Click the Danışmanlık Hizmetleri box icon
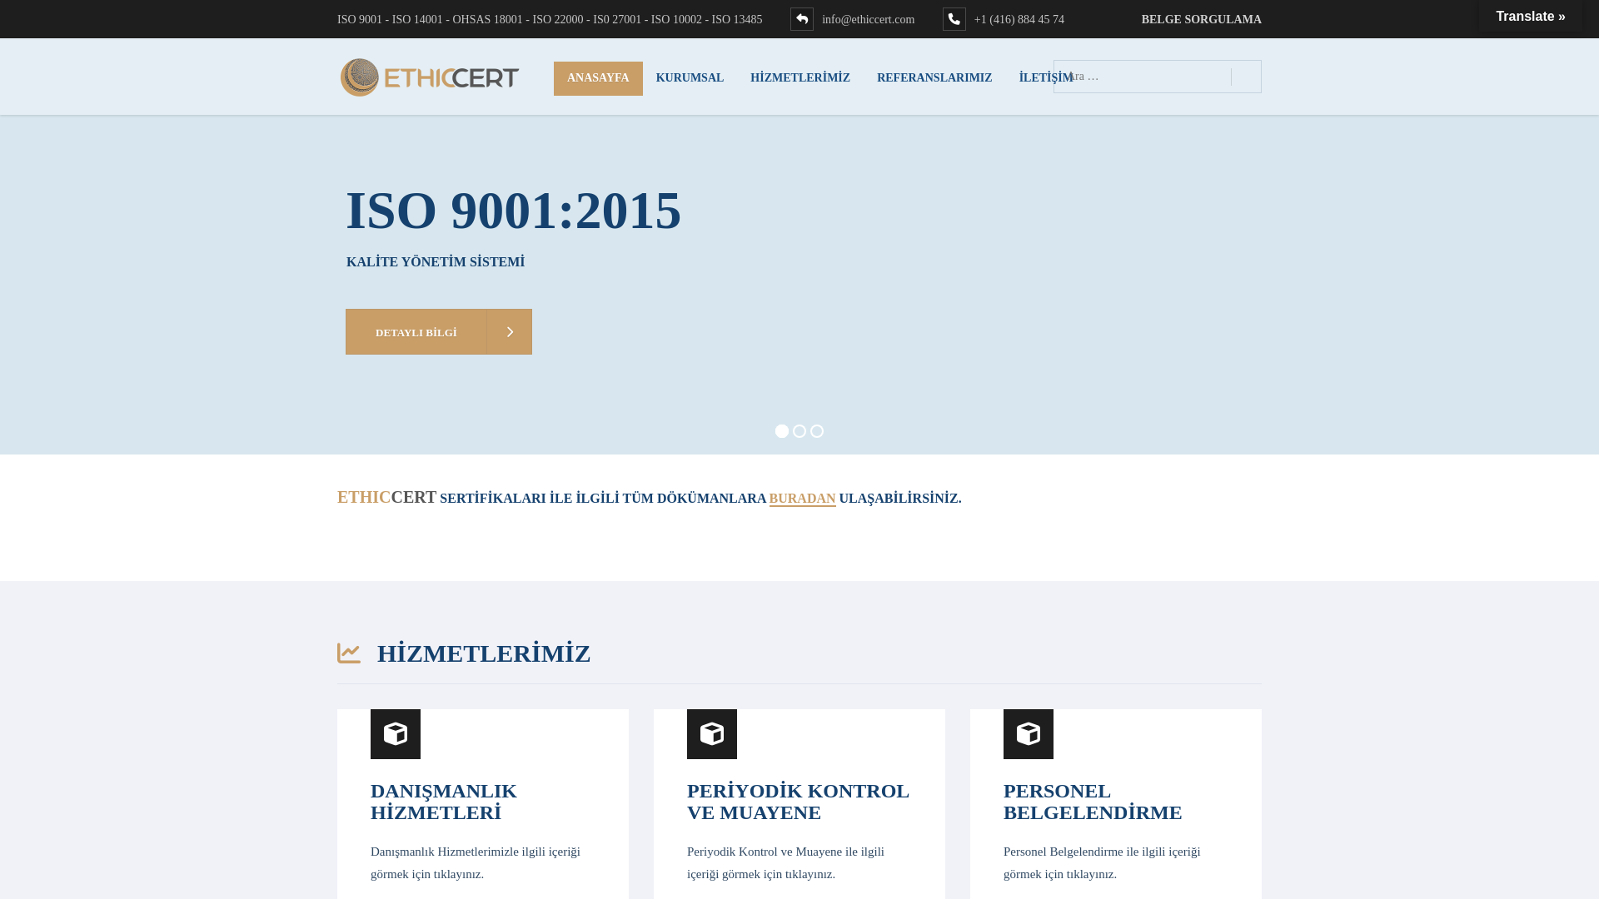The image size is (1599, 899). [x=396, y=734]
